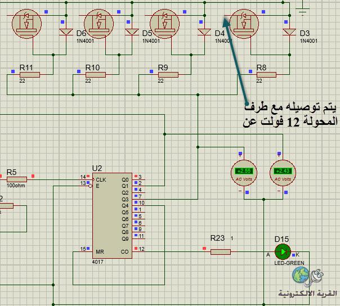Click the 1N4001 text under D5
340x306 pixels.
(151, 40)
